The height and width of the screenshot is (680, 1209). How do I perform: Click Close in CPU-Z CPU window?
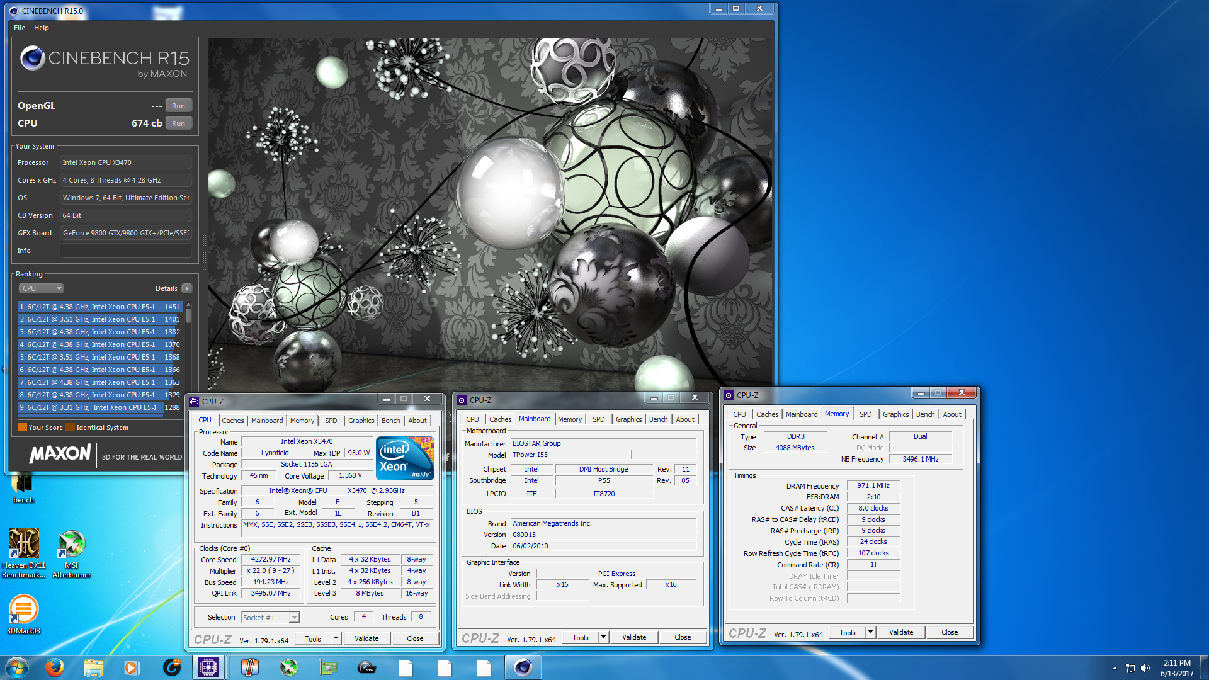tap(415, 638)
